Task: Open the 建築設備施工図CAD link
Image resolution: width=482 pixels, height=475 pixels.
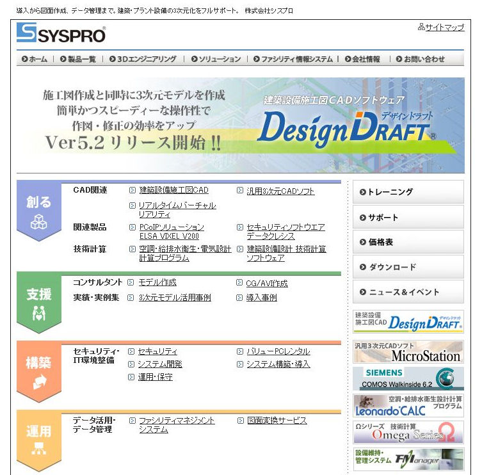Action: pyautogui.click(x=173, y=190)
